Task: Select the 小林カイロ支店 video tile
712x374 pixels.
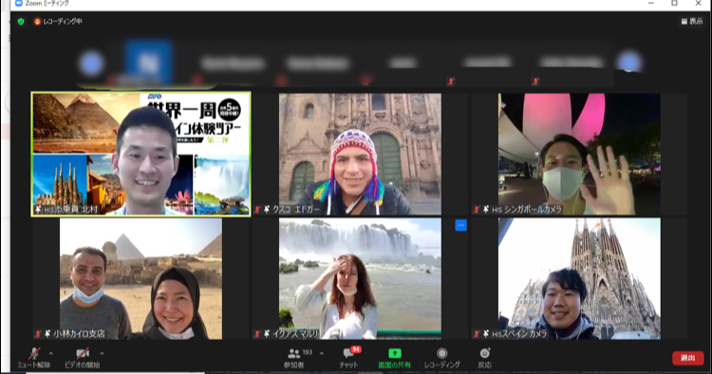Action: click(141, 279)
